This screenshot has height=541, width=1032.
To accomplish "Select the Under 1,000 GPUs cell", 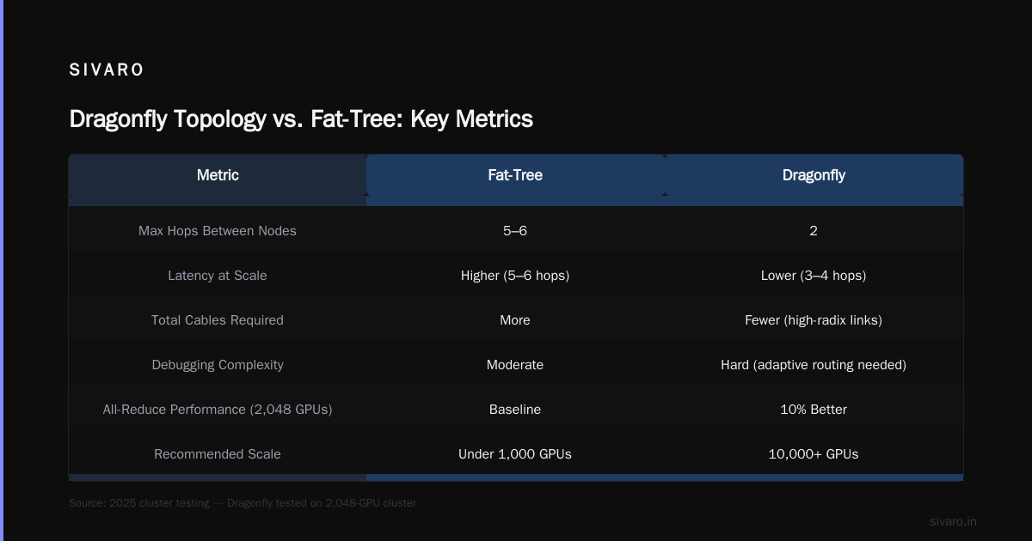I will pyautogui.click(x=515, y=454).
